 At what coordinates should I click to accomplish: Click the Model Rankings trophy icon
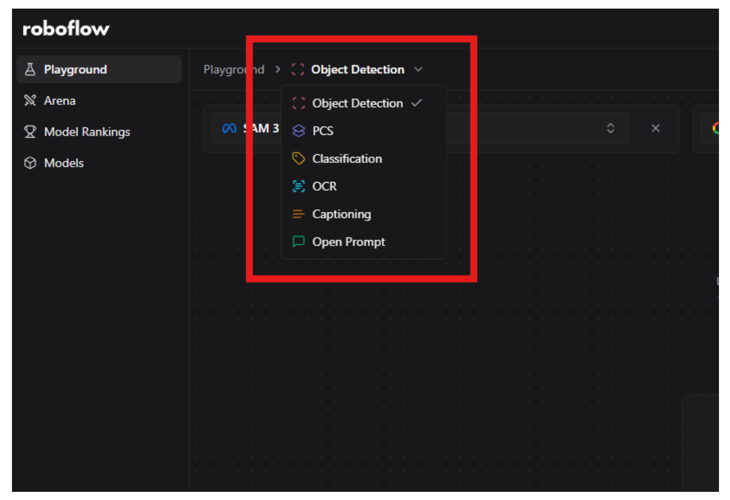(x=30, y=132)
